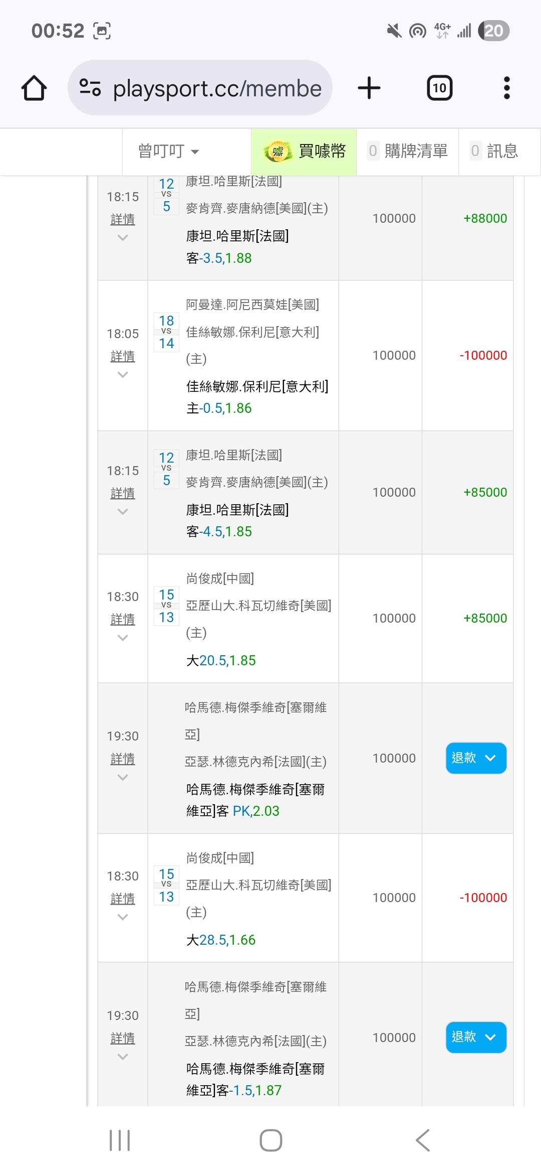Click 詳情 link for first 19:30 match
541x1174 pixels.
tap(123, 759)
